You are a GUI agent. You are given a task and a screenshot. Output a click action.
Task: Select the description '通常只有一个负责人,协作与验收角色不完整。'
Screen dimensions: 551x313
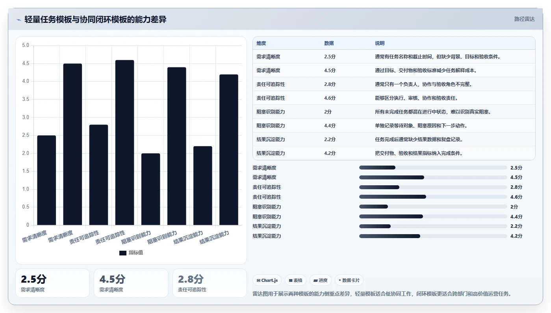click(x=423, y=84)
